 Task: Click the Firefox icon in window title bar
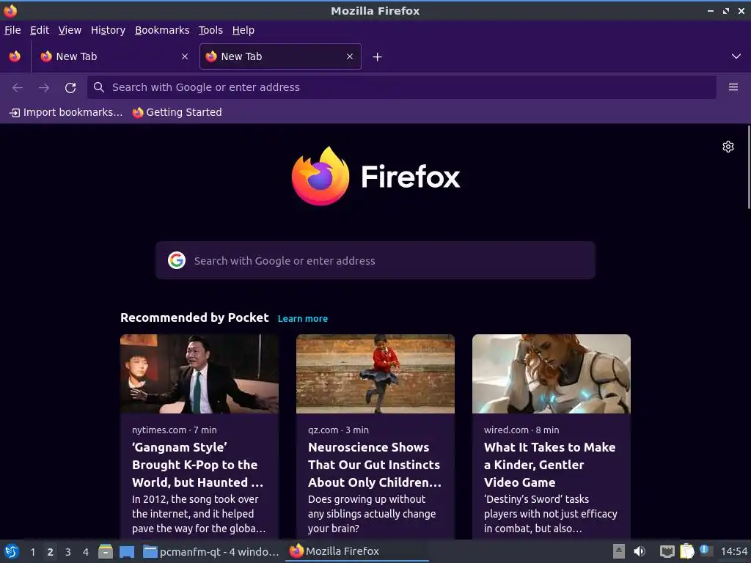(x=10, y=10)
